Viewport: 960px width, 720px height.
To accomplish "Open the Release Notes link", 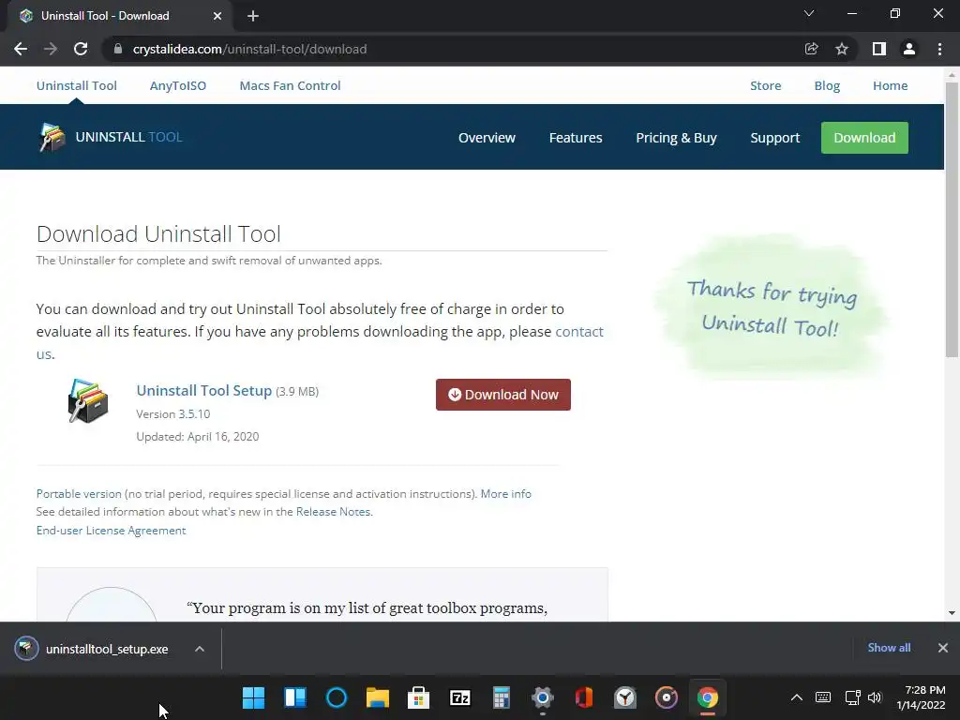I will pyautogui.click(x=333, y=512).
